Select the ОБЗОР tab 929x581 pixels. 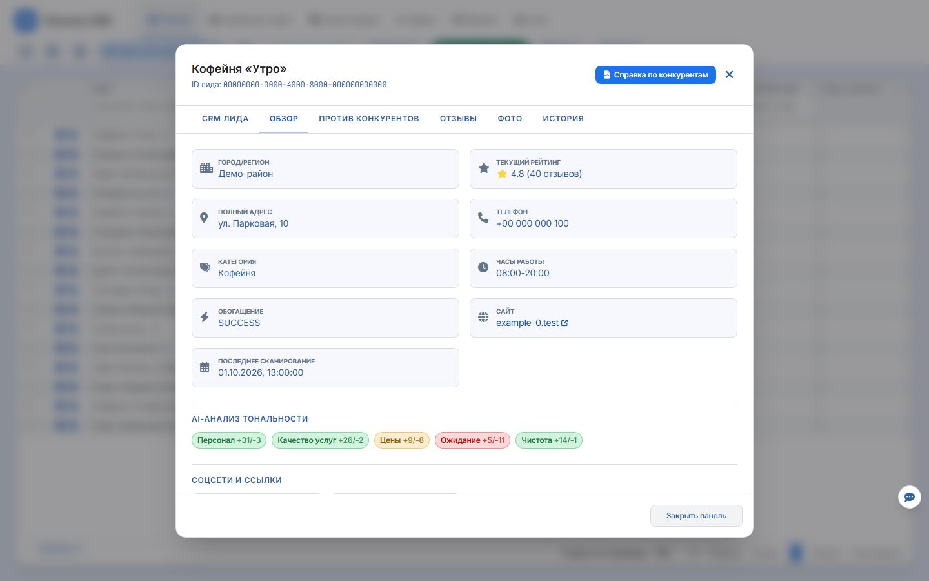pos(284,119)
